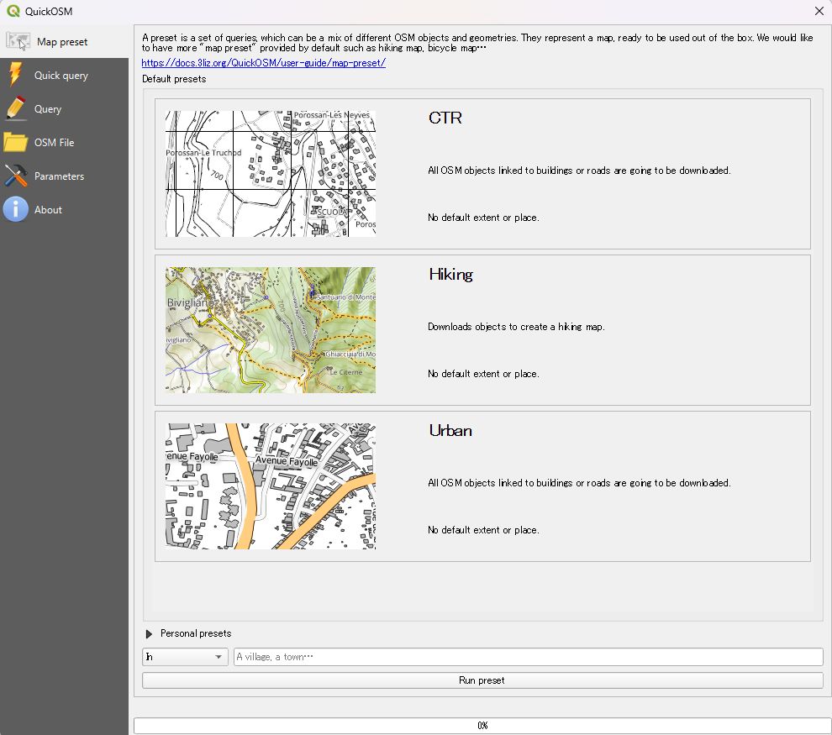This screenshot has width=832, height=735.
Task: Select the Urban preset thumbnail
Action: point(271,486)
